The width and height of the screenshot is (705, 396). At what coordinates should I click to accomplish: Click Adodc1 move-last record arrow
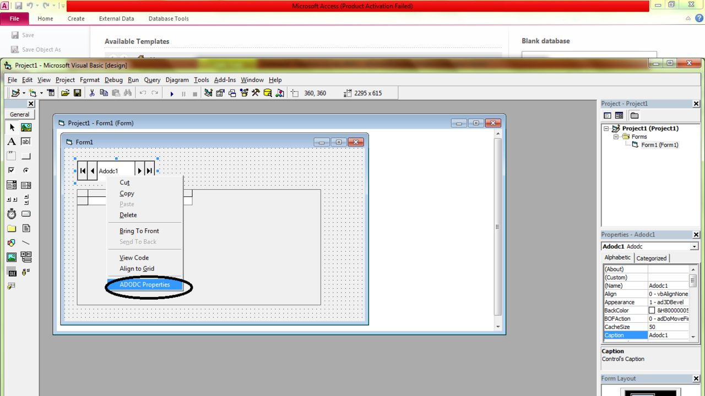(149, 171)
